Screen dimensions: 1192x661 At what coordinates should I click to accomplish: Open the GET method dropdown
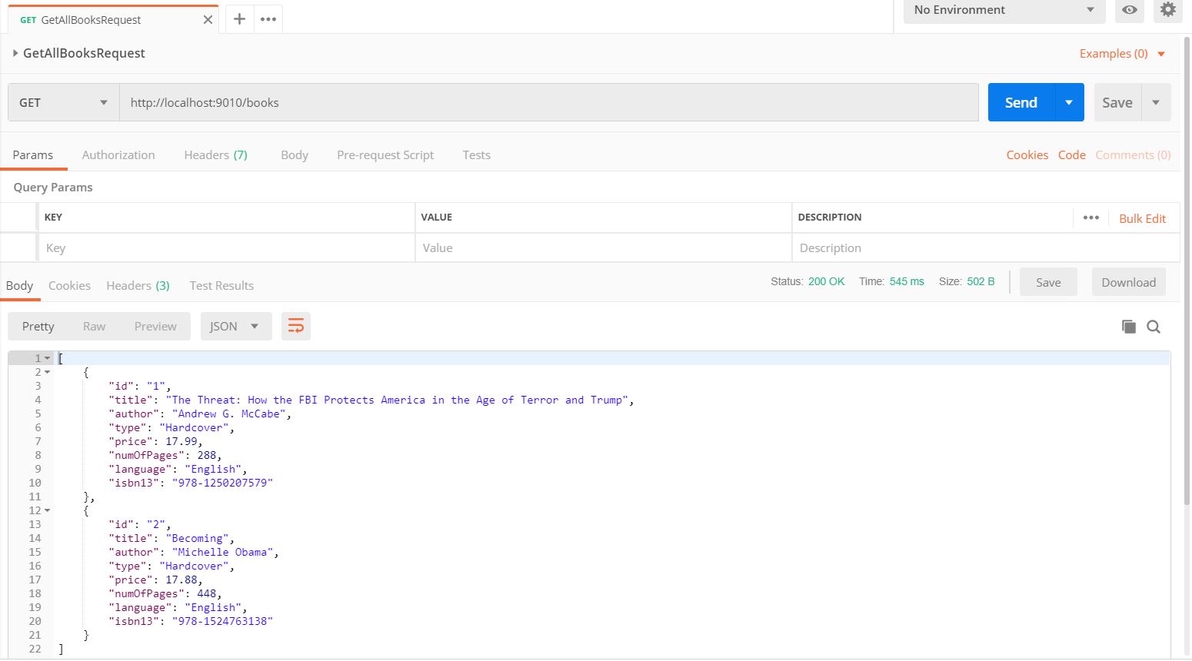64,102
